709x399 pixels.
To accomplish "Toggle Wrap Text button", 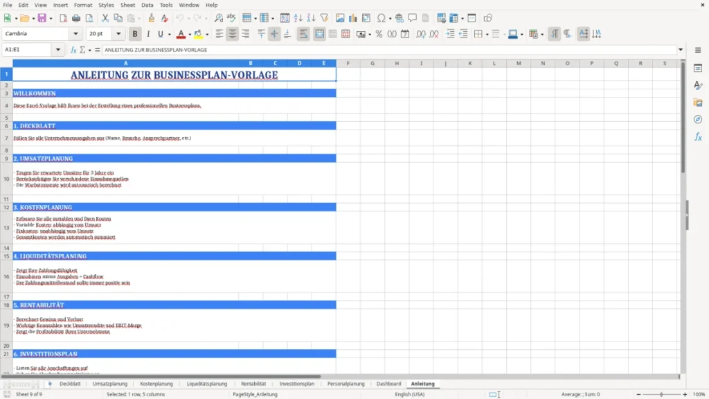I will [303, 34].
